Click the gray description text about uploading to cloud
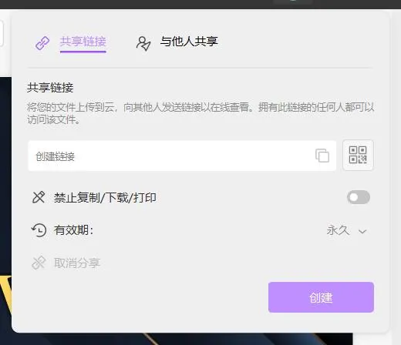The height and width of the screenshot is (345, 401). coord(200,113)
